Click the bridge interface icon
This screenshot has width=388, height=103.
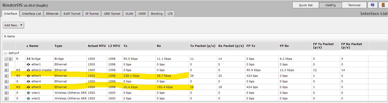(28, 59)
